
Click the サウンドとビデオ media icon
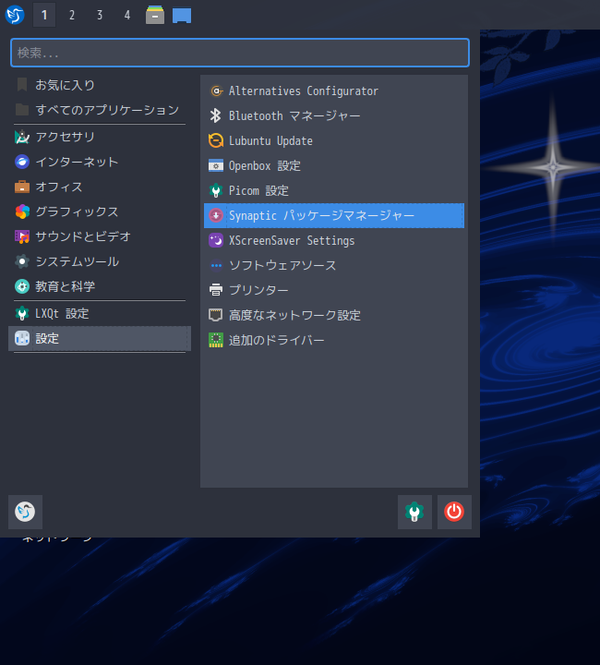coord(22,236)
